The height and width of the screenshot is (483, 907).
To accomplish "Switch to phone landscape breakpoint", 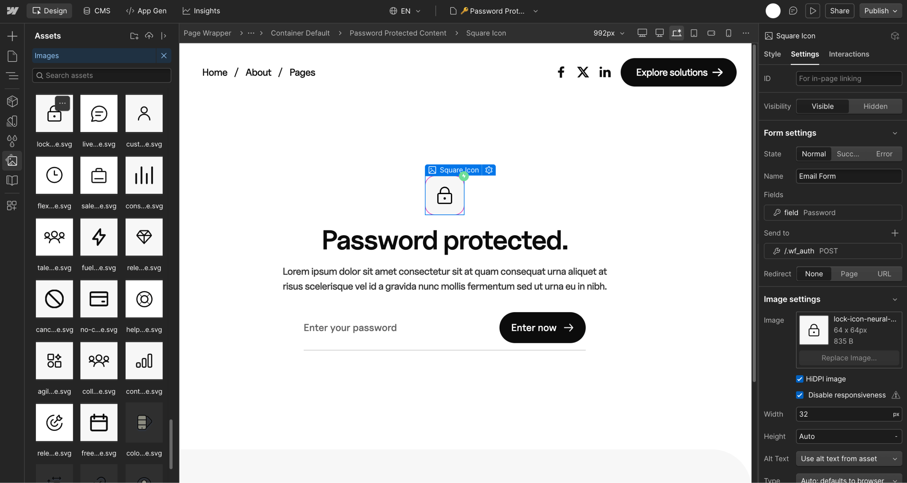I will (711, 33).
